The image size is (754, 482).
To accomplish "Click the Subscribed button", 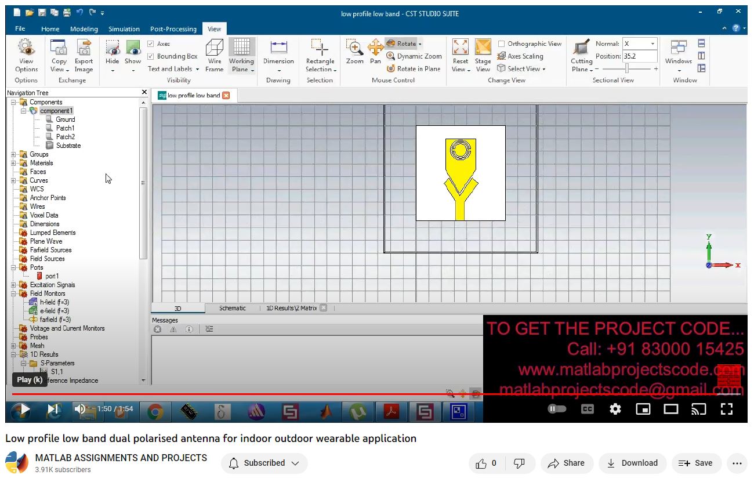I will [264, 463].
